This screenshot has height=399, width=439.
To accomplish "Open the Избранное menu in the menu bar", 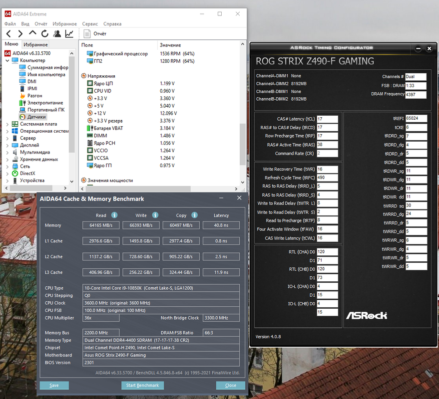I will 64,24.
